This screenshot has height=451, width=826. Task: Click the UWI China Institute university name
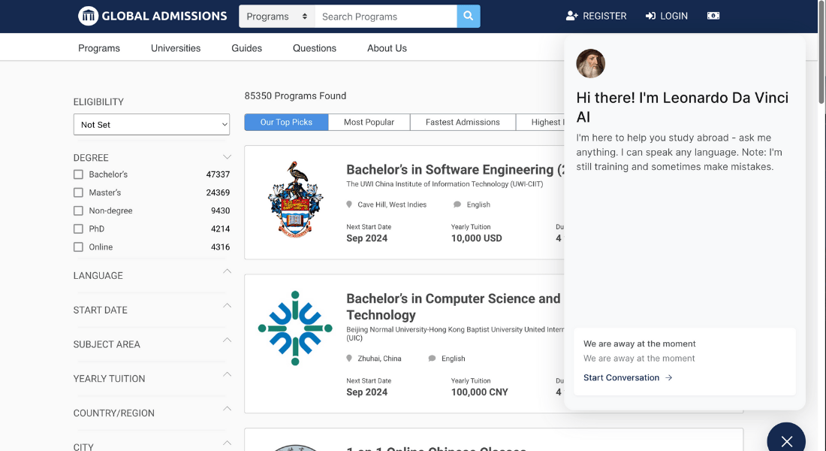(445, 184)
